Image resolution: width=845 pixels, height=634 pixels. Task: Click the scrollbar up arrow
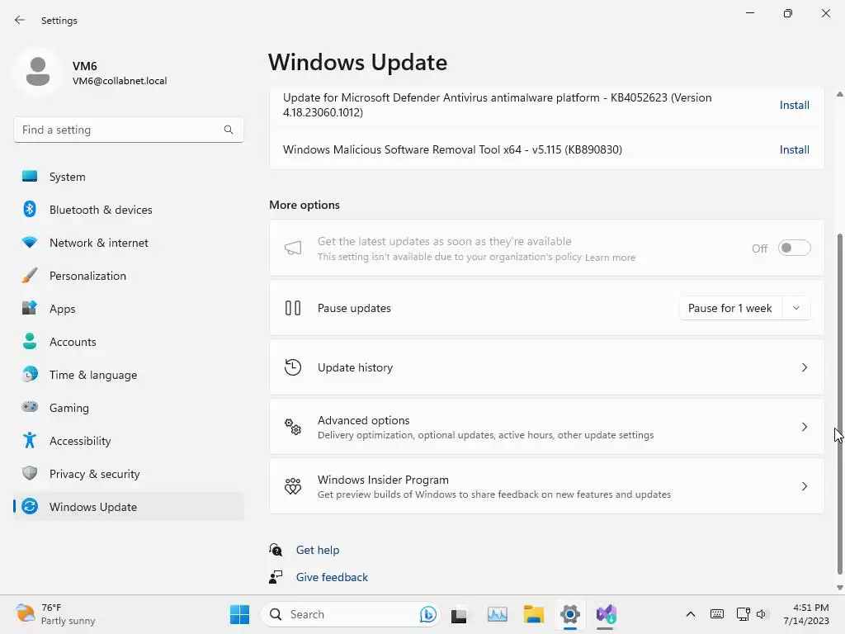click(x=839, y=94)
